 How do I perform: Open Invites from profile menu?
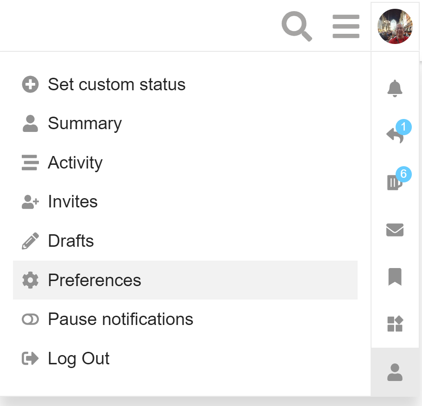(x=73, y=202)
